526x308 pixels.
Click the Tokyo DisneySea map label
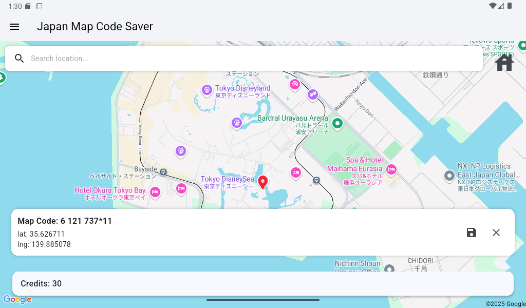228,182
